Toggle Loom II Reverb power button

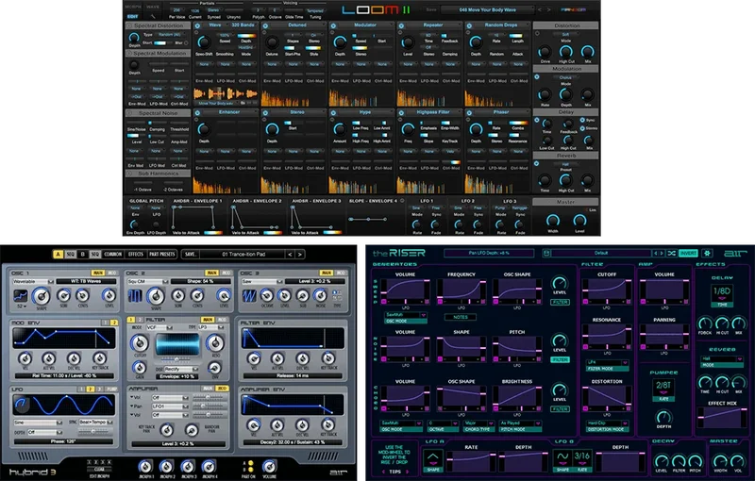[537, 164]
